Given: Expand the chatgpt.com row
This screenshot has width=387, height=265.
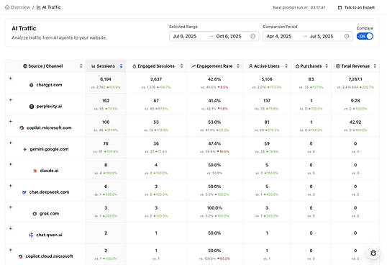Looking at the screenshot, I should 10,78.
